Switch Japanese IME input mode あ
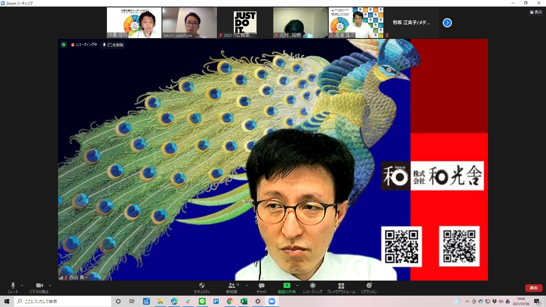Screen dimensions: 546x307 [x=508, y=301]
